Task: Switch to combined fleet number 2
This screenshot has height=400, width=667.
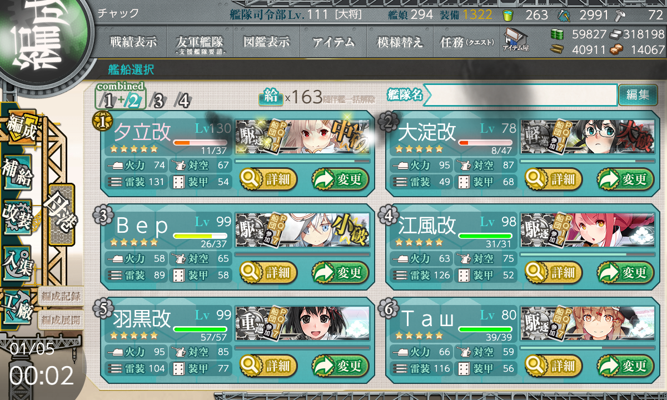Action: point(133,101)
